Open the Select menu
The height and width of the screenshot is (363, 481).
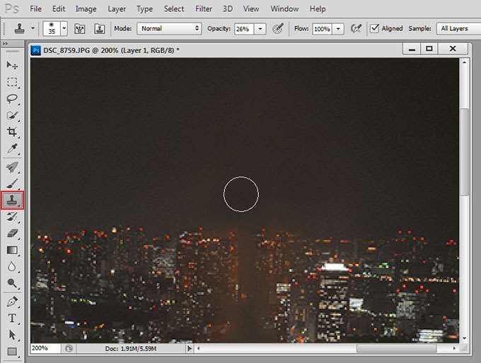tap(174, 9)
